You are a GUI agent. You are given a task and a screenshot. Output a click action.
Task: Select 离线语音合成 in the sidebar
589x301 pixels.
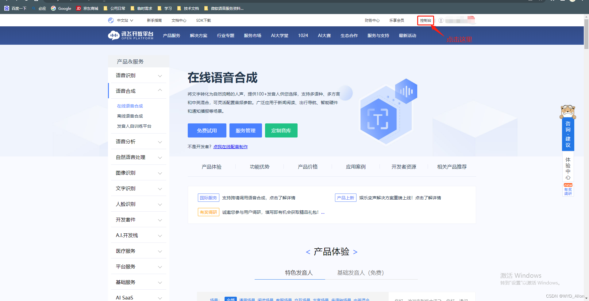click(x=130, y=116)
